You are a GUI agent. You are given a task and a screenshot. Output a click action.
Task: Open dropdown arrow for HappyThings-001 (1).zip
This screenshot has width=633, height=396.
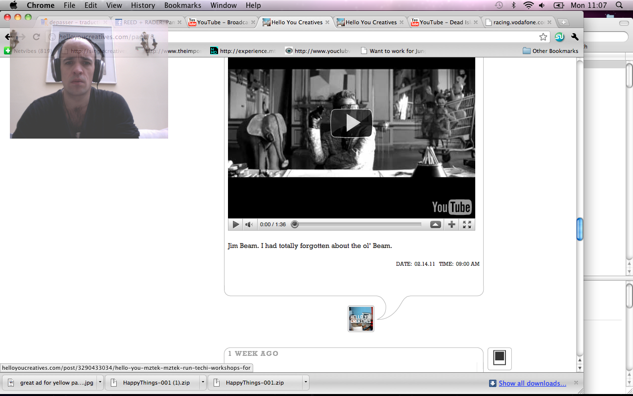pyautogui.click(x=203, y=383)
